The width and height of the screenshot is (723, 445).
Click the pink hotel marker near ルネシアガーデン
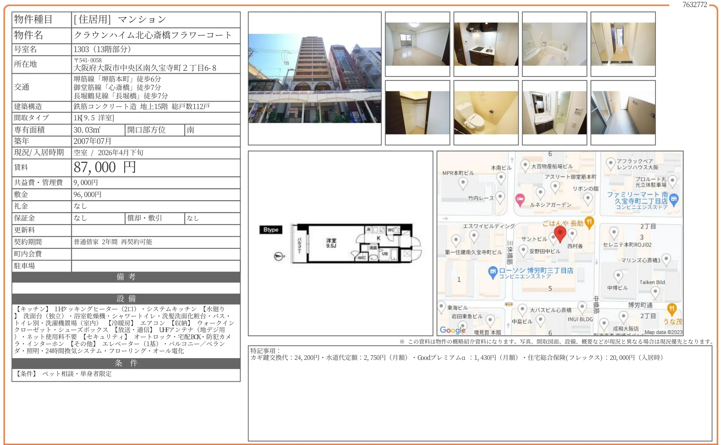pos(520,199)
